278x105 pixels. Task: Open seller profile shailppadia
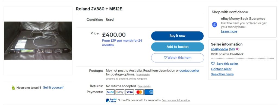[x=219, y=49]
